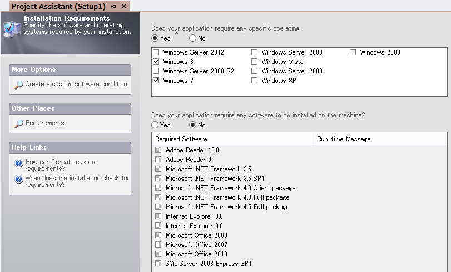This screenshot has width=451, height=272.
Task: Toggle Internet Explorer 9.0 checkbox
Action: (158, 225)
